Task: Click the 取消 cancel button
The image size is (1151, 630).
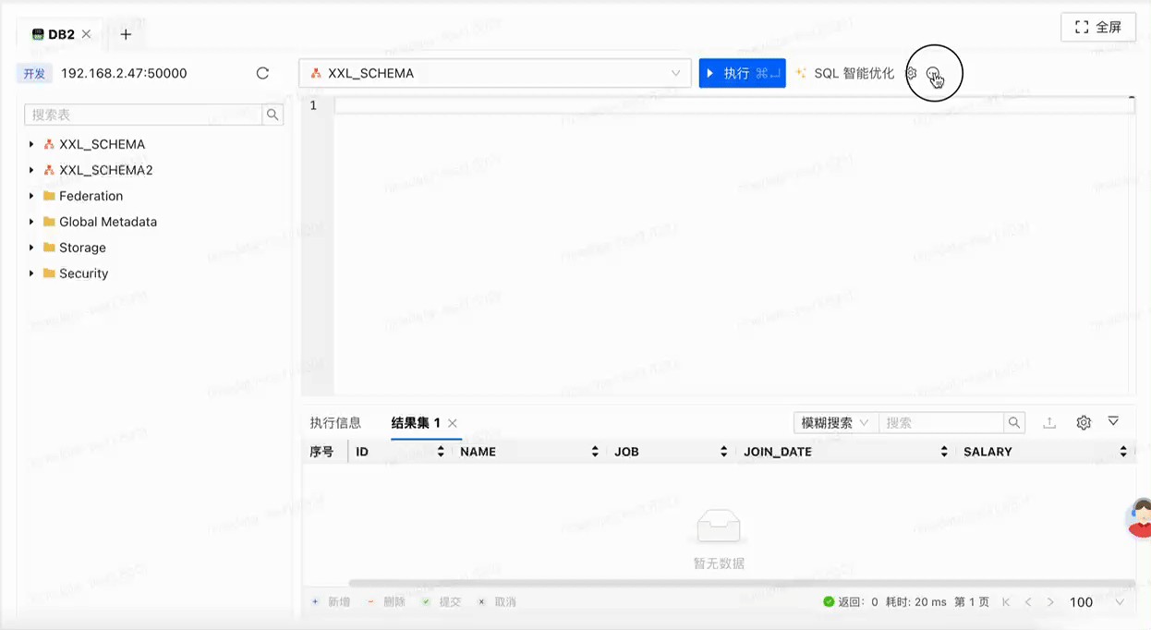Action: [x=497, y=601]
